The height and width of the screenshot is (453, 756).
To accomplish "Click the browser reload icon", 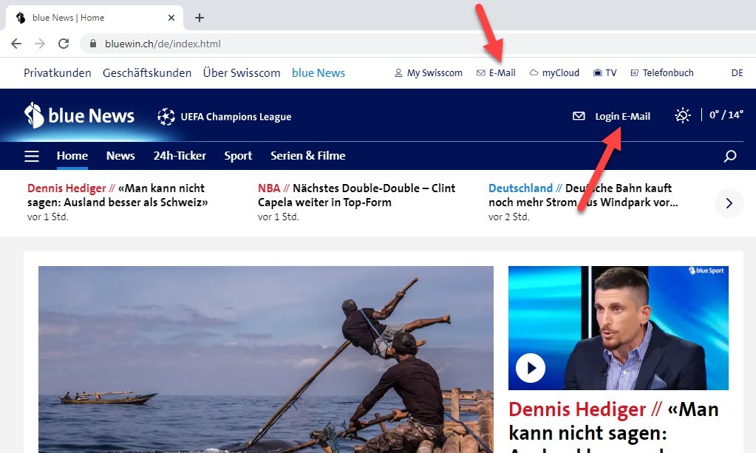I will 64,44.
